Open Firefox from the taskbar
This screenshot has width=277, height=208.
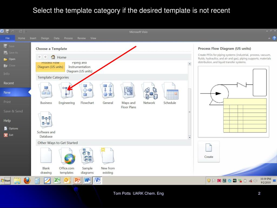[x=27, y=181]
